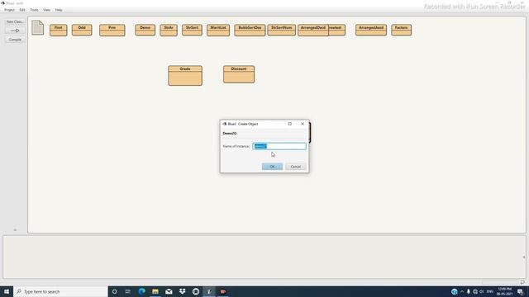The height and width of the screenshot is (297, 529).
Task: Show hidden system tray icons
Action: coord(462,291)
